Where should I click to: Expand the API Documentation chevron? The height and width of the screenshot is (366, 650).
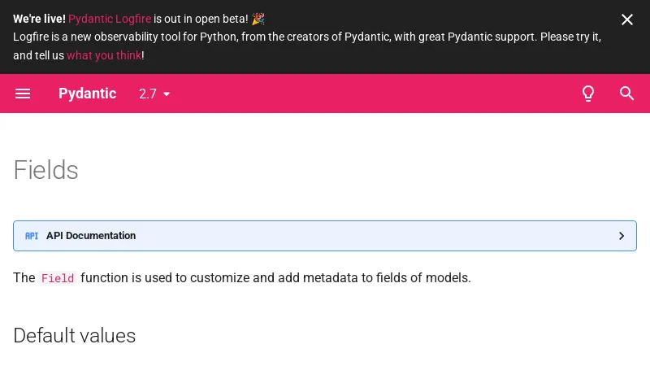point(622,236)
